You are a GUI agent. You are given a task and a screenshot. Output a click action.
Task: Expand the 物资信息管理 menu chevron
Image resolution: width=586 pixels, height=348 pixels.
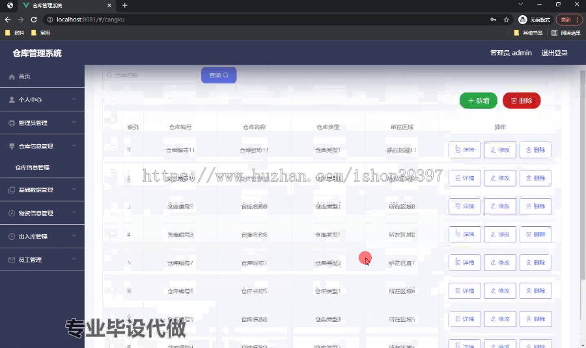[x=74, y=212]
